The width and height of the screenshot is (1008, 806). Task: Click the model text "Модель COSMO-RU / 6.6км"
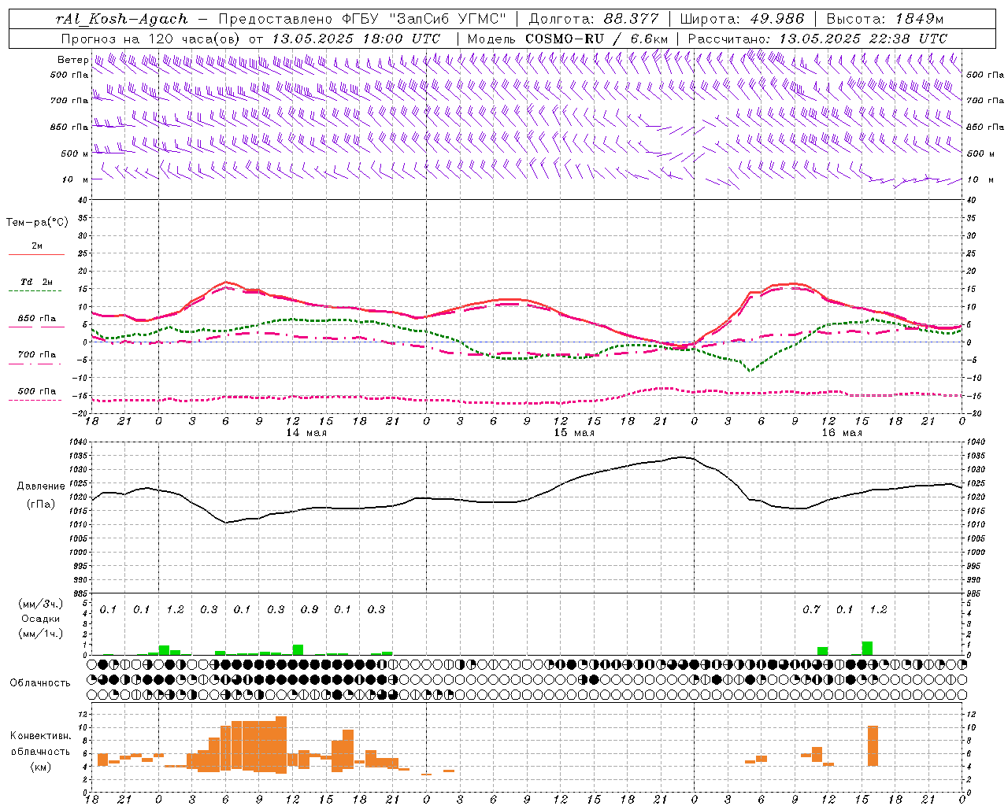pos(567,39)
